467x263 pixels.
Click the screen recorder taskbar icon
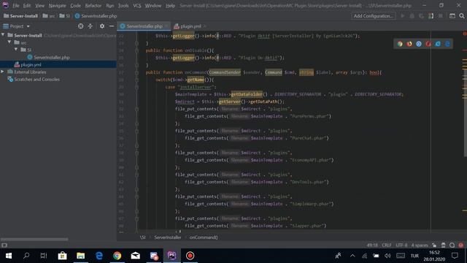(190, 256)
